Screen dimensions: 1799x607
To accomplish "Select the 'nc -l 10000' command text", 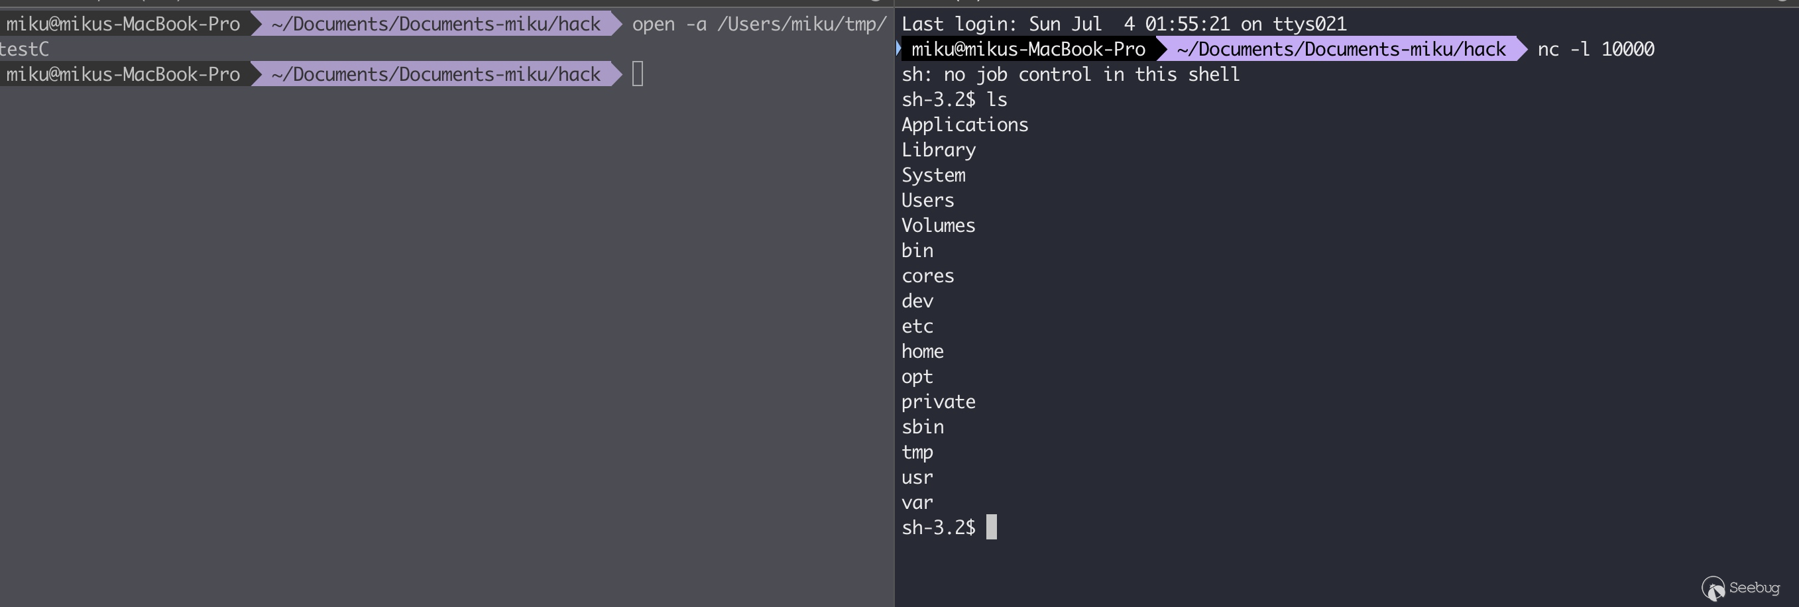I will [1596, 49].
